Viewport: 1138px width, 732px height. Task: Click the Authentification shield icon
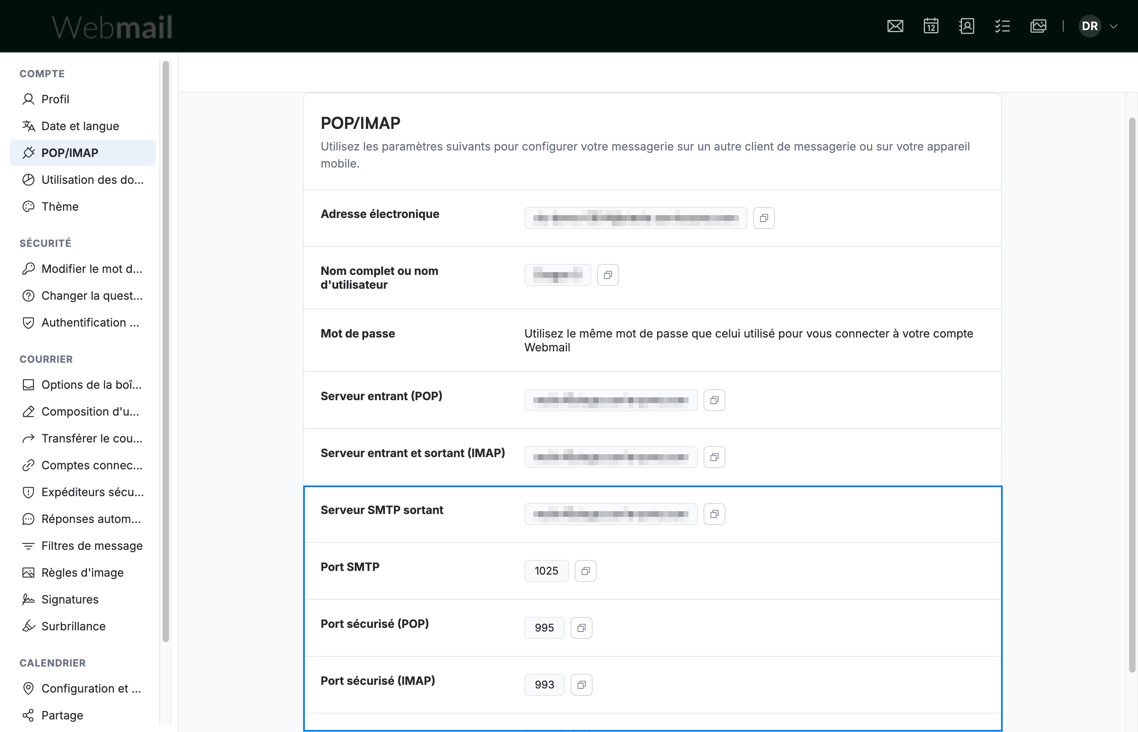click(28, 323)
